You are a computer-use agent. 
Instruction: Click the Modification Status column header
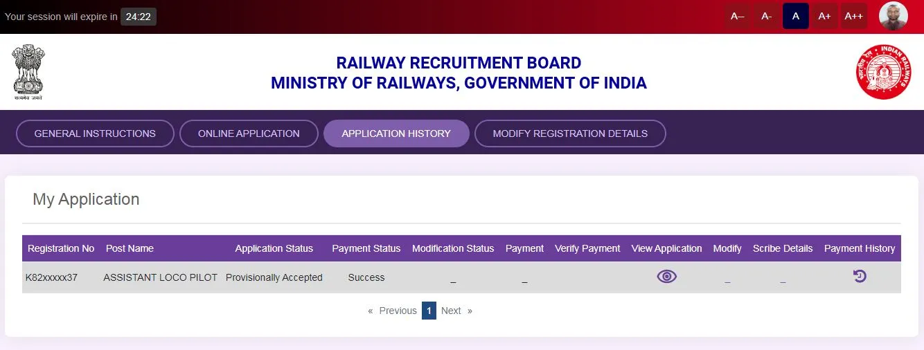(x=453, y=248)
